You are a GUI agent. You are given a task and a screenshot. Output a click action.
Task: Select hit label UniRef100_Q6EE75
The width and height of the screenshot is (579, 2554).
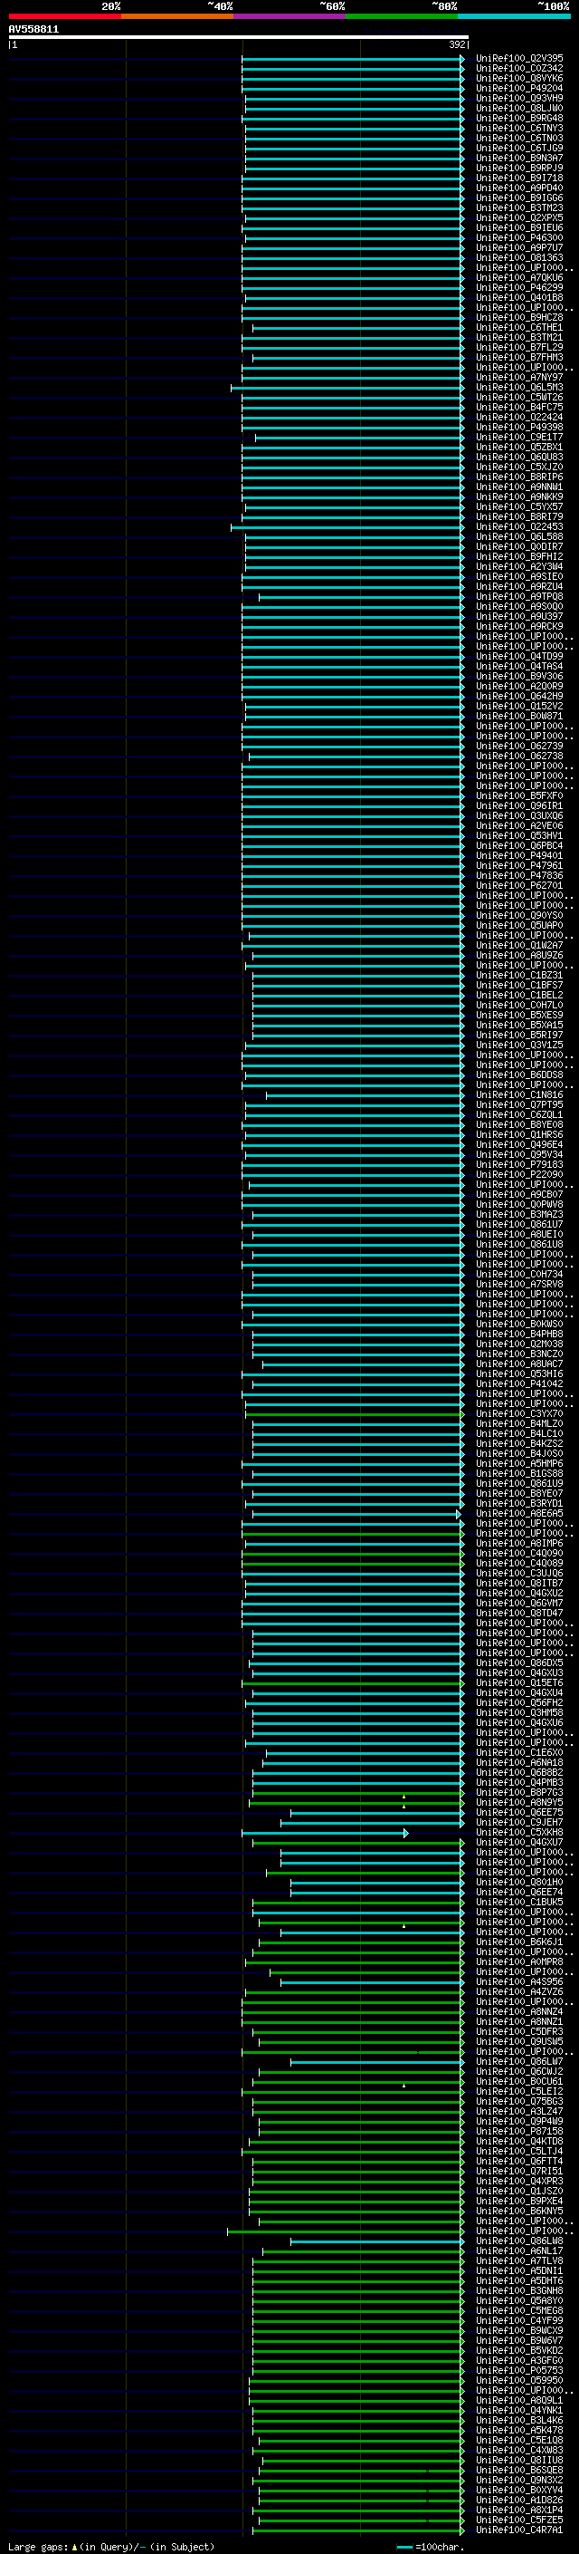point(518,1812)
